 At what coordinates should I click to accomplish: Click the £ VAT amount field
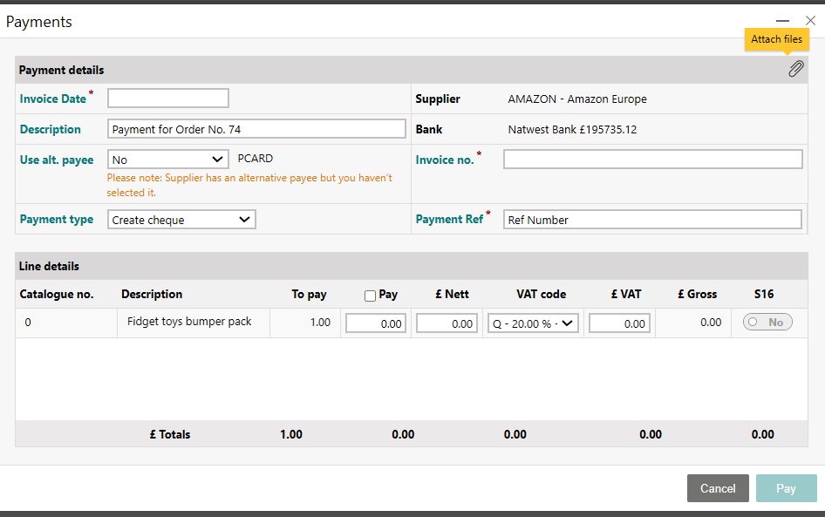point(619,323)
